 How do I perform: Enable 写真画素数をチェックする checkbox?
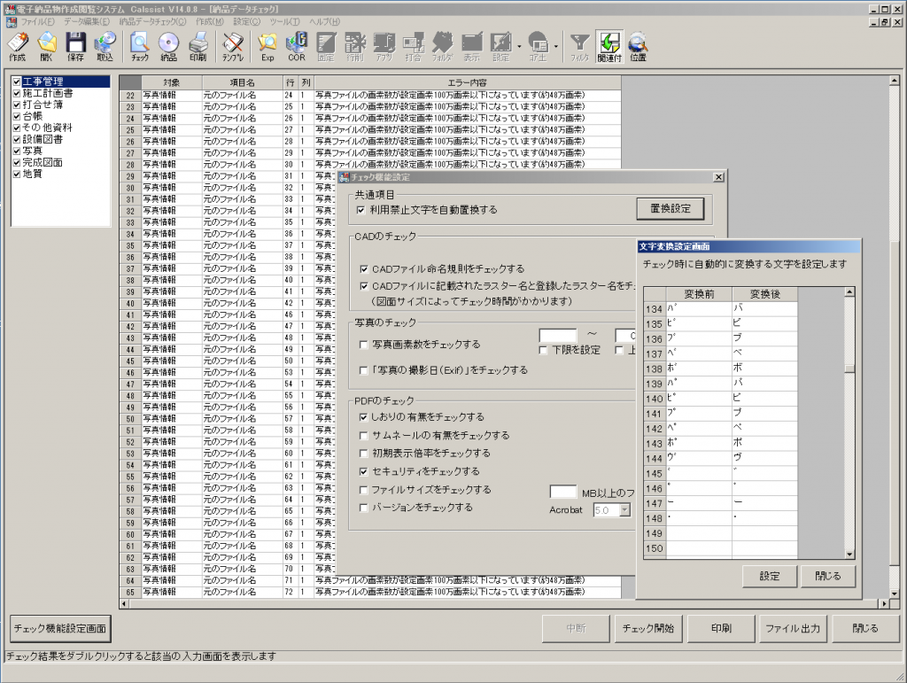point(364,345)
